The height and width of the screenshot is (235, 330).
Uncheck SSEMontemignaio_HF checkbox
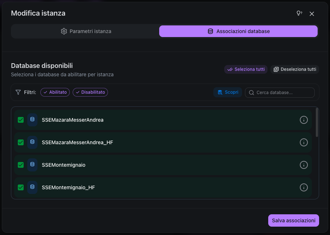[21, 187]
